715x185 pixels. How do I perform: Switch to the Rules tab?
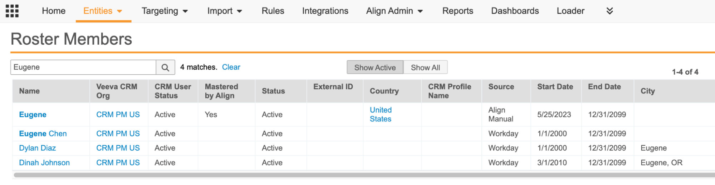273,11
